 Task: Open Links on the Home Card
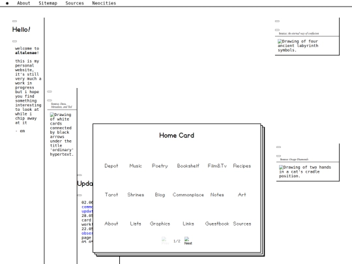pos(188,224)
